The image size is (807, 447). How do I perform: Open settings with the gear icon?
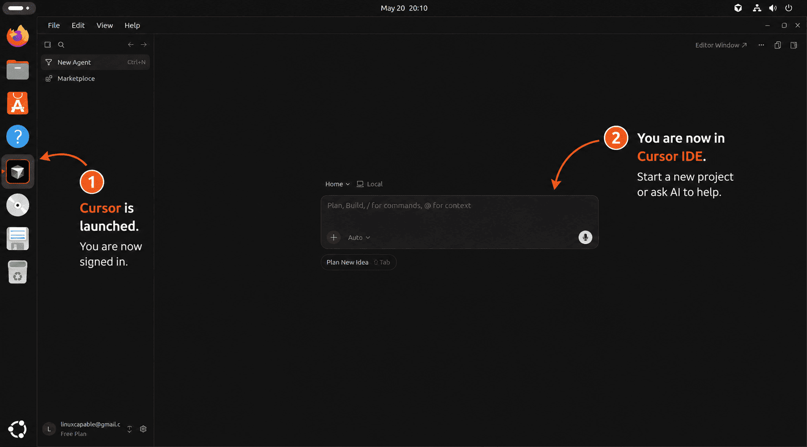tap(143, 429)
